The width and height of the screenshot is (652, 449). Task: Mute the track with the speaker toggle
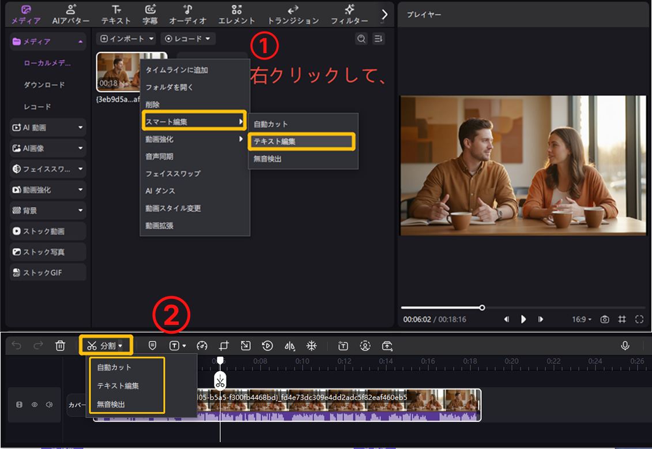pyautogui.click(x=50, y=404)
